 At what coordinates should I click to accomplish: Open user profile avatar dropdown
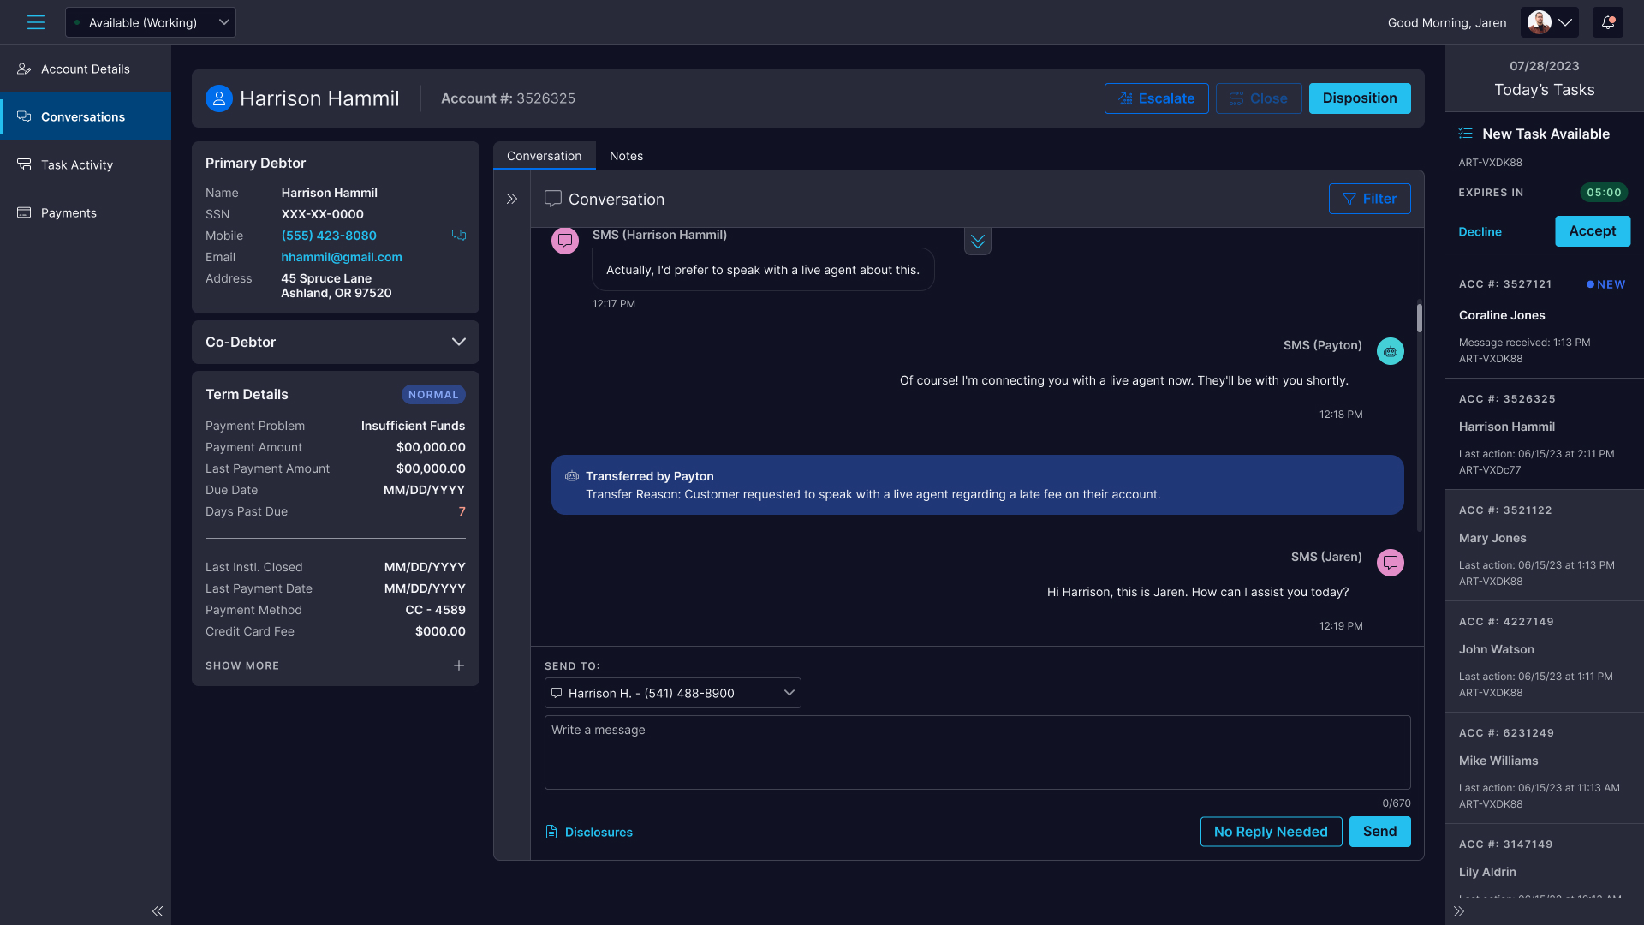[1549, 22]
